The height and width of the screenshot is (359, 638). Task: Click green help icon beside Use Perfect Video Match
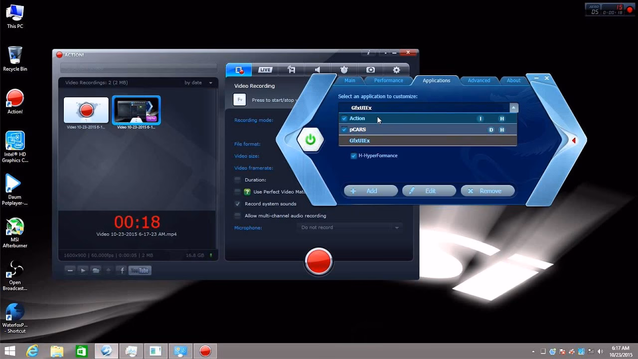[x=247, y=191]
